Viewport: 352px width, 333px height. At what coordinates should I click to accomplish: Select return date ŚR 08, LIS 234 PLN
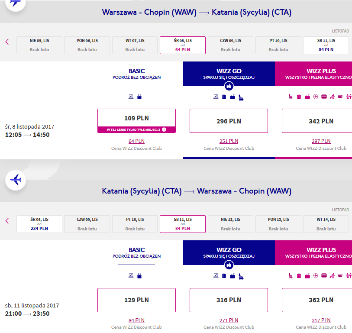[x=39, y=224]
